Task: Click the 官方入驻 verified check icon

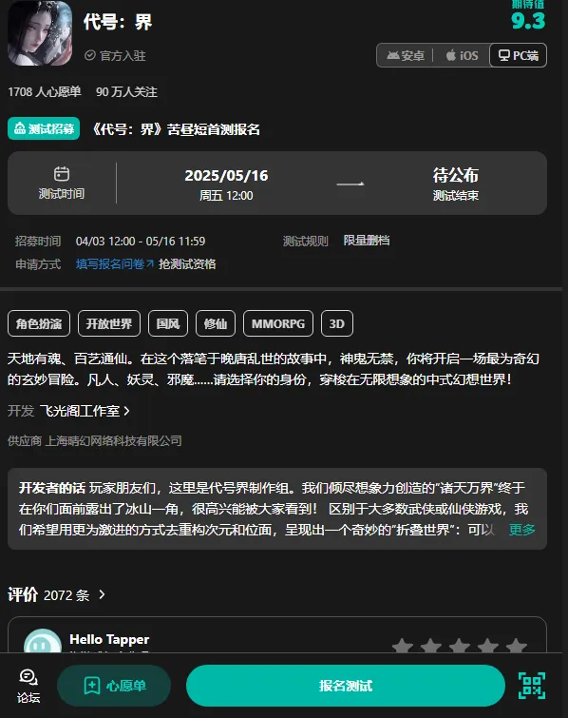Action: pos(90,55)
